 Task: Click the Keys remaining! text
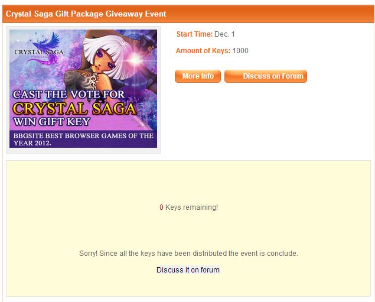(x=191, y=207)
